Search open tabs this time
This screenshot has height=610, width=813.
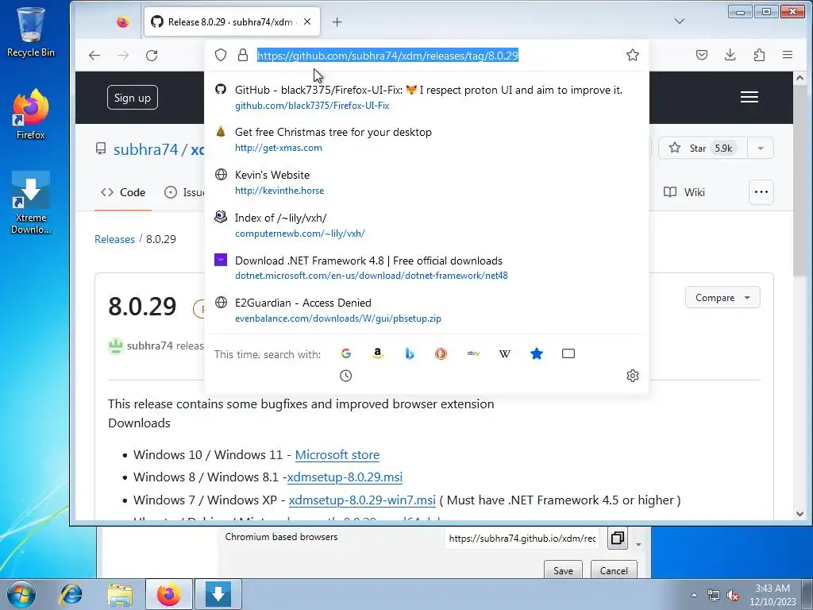coord(568,353)
